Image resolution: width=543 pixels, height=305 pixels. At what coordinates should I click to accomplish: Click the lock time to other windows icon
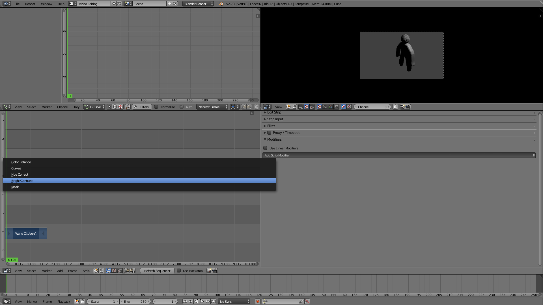coord(102,271)
